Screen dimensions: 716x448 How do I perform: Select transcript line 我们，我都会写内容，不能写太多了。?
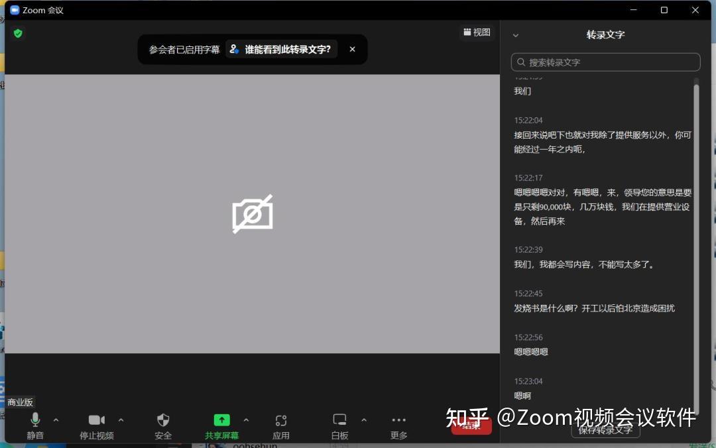click(585, 264)
